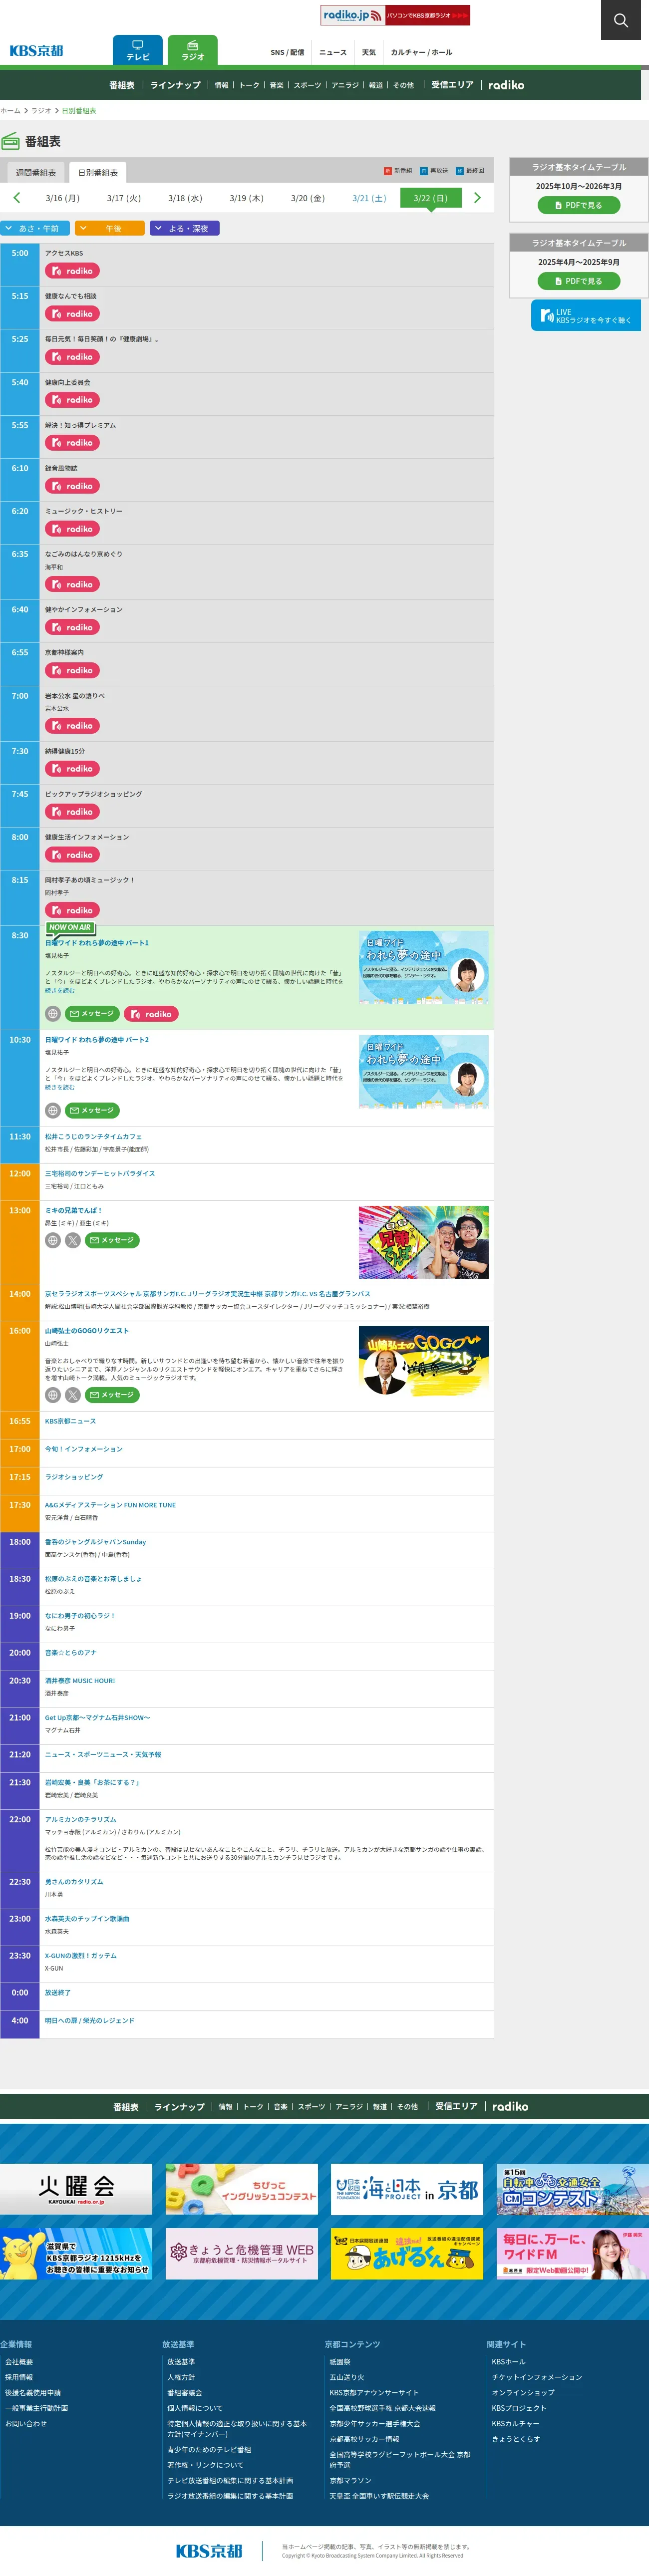The width and height of the screenshot is (649, 2576).
Task: Click メッセージ for 山崎弘士のGOGOリクエスト
Action: tap(112, 1395)
